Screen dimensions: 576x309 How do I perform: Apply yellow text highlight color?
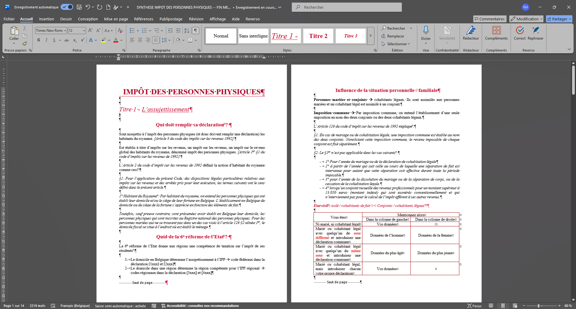pyautogui.click(x=103, y=40)
